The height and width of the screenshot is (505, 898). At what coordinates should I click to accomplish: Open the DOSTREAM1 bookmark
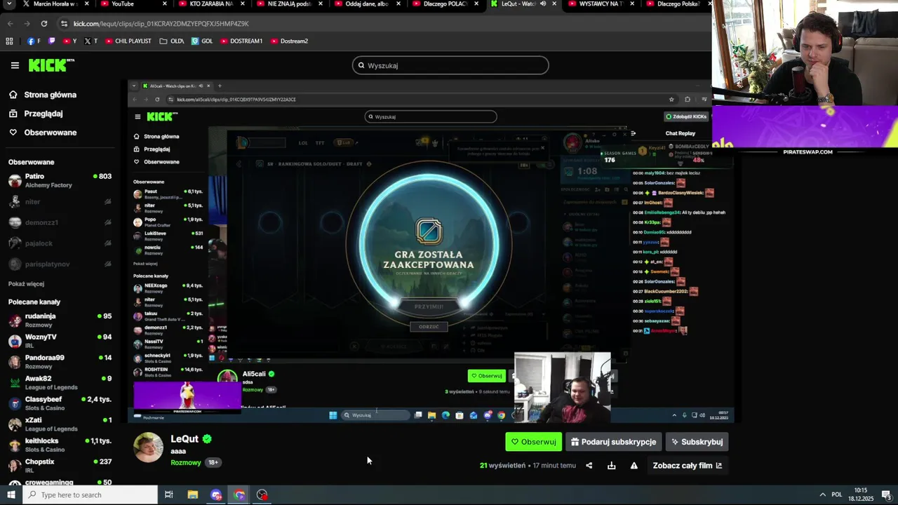coord(241,41)
